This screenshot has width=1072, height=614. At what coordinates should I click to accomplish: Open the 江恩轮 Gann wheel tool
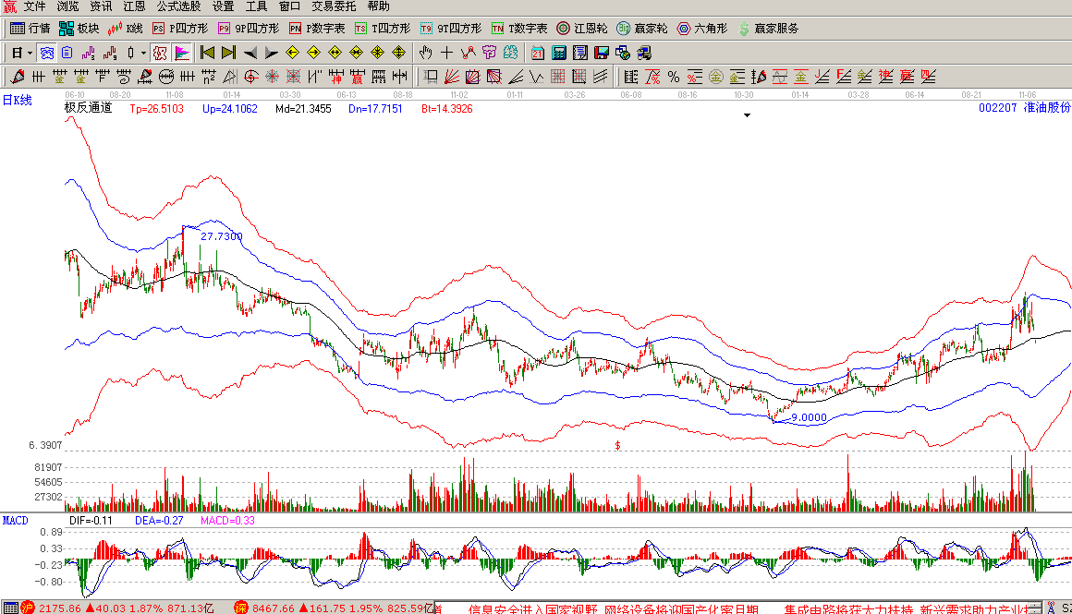[x=580, y=29]
